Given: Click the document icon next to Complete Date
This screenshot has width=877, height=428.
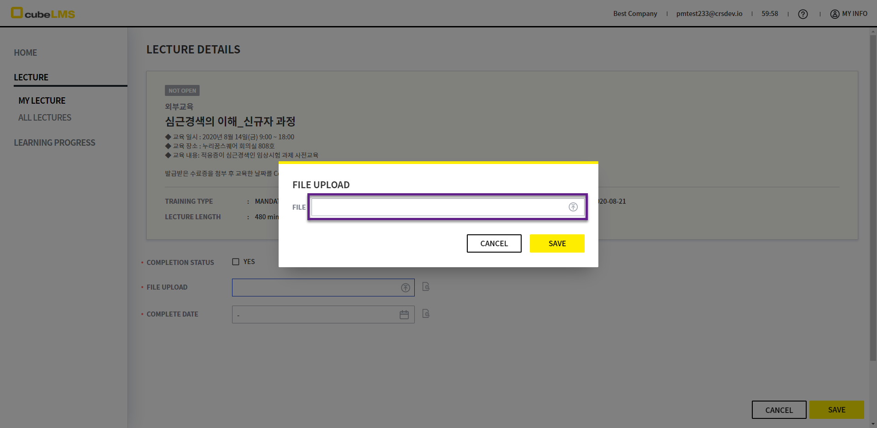Looking at the screenshot, I should [426, 314].
